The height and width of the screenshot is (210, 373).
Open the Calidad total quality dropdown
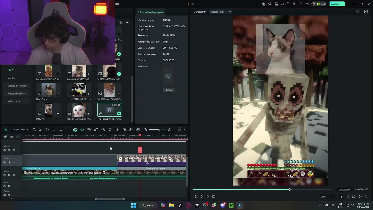point(220,12)
